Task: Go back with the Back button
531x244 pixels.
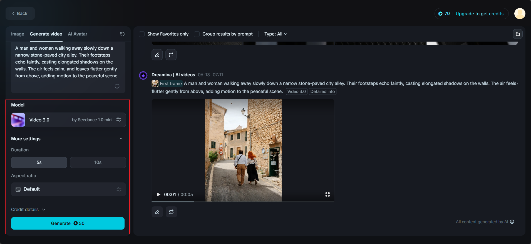Action: (20, 14)
